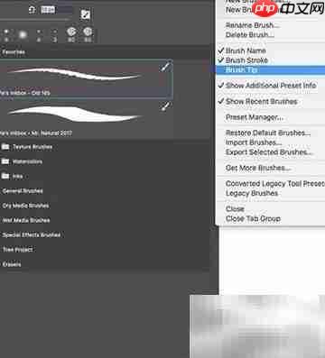Click the Old NS brush name label
Viewport: 325px width, 358px height.
point(25,93)
